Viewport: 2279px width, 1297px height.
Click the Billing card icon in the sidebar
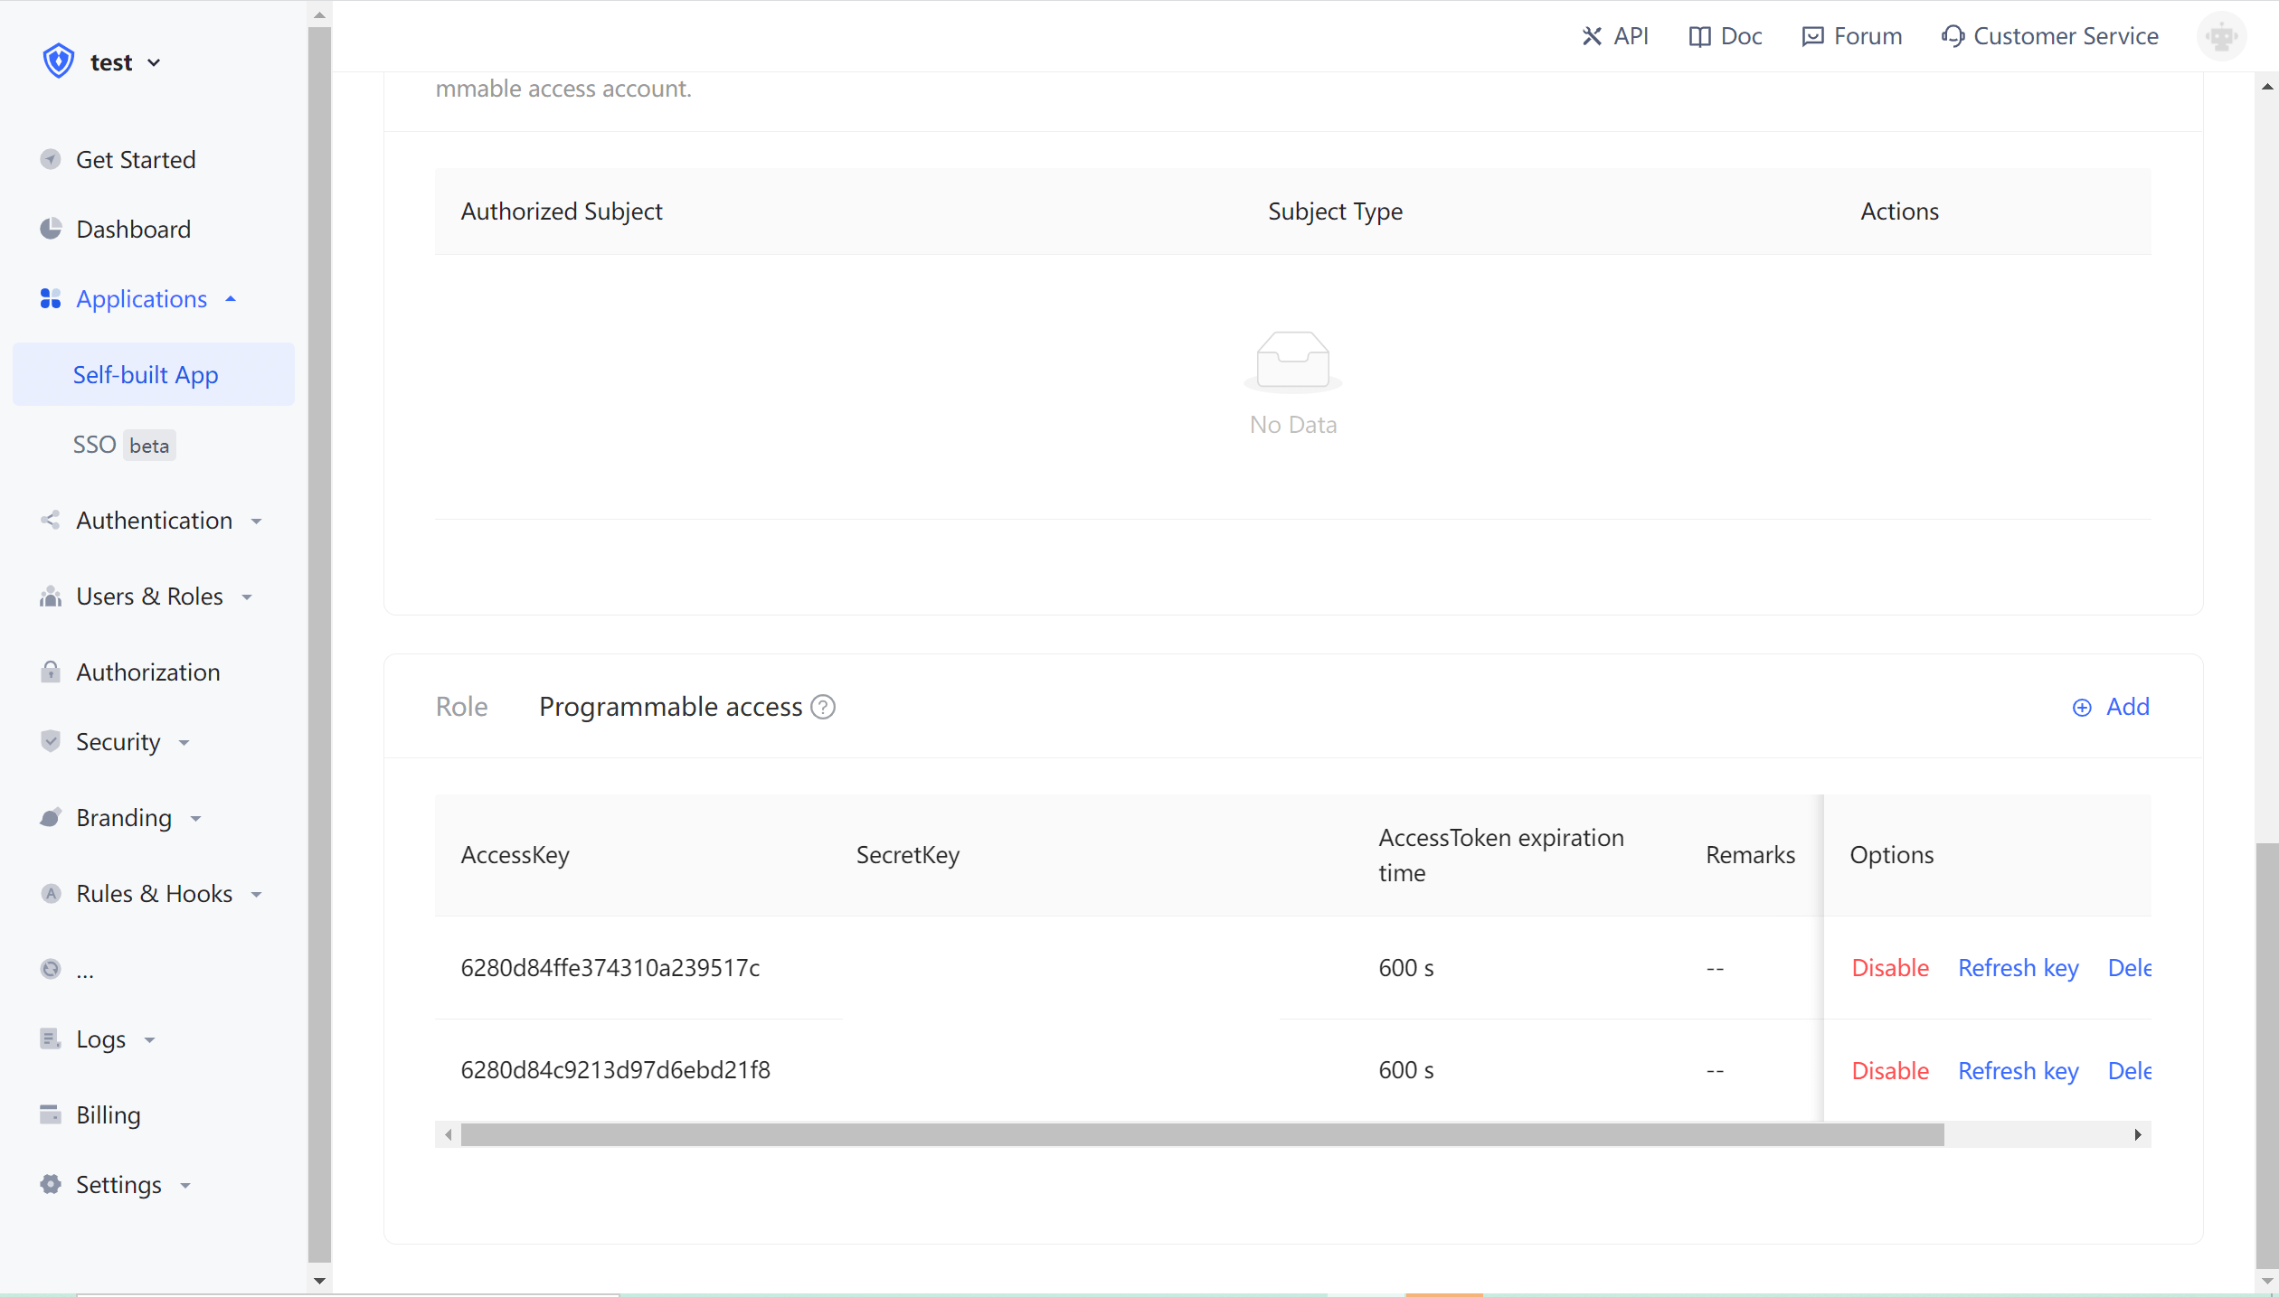coord(51,1114)
